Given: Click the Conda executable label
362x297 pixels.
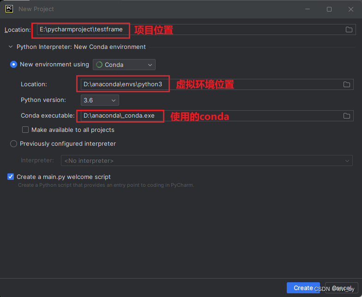Looking at the screenshot, I should click(x=48, y=115).
